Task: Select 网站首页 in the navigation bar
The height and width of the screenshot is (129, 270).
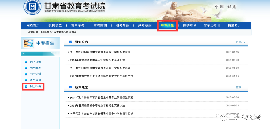Action: tap(33, 25)
